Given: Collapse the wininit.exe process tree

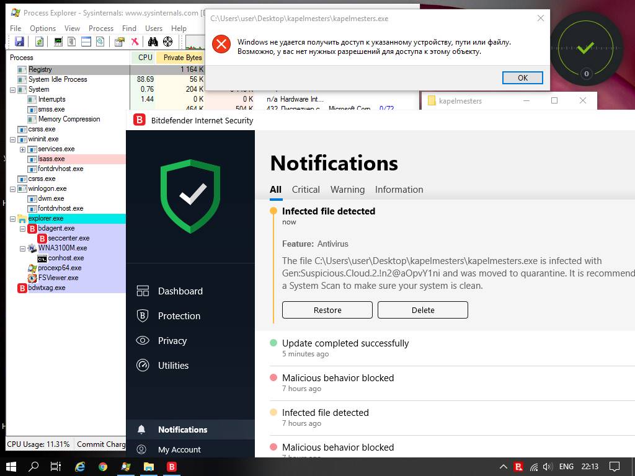Looking at the screenshot, I should pyautogui.click(x=13, y=139).
